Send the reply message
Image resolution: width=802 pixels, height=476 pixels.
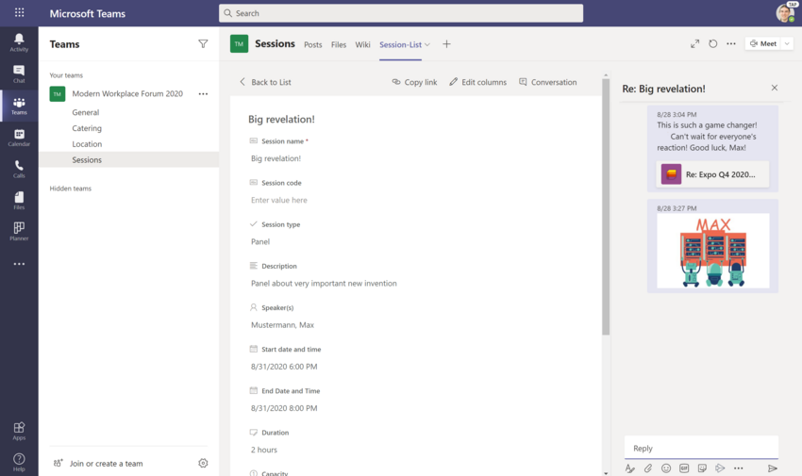point(773,468)
